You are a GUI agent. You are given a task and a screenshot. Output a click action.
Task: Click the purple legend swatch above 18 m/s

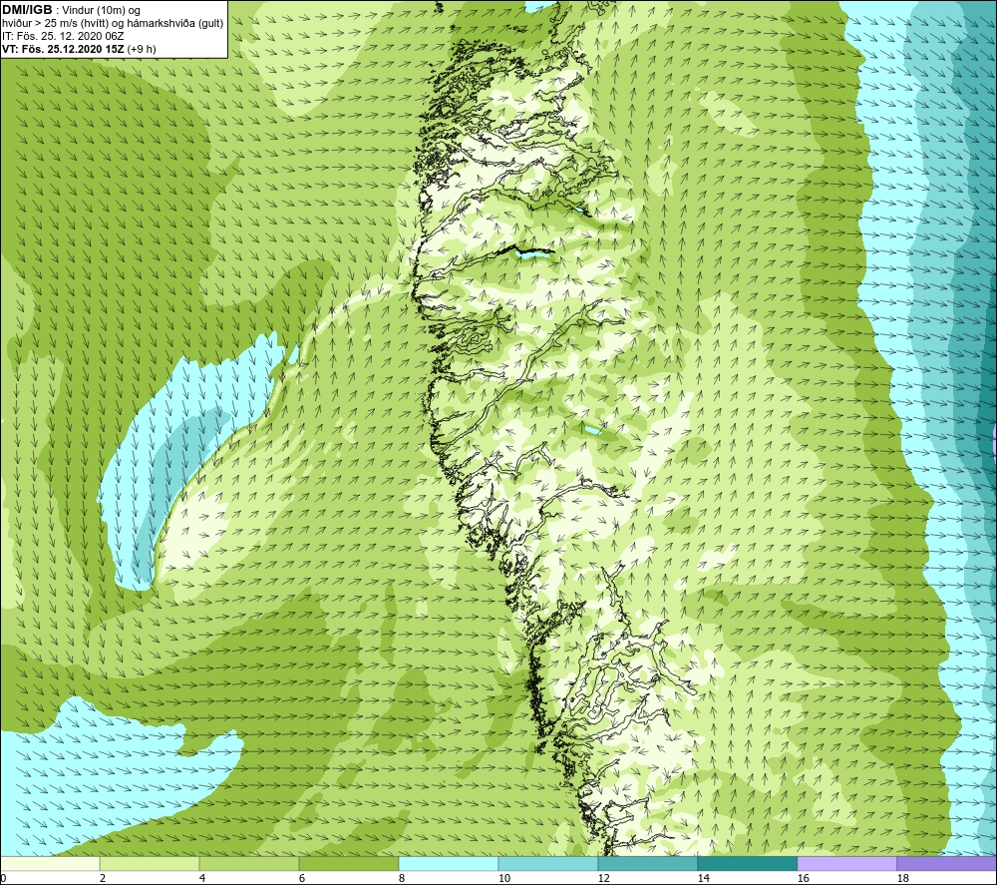click(947, 864)
